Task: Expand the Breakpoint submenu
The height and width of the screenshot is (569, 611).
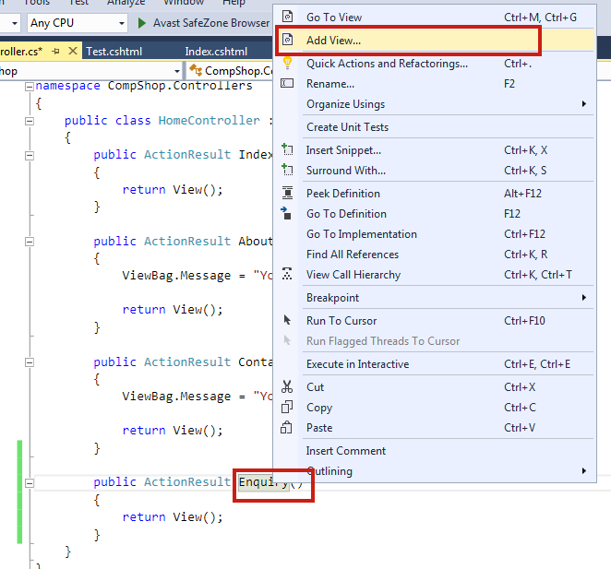Action: click(x=435, y=297)
